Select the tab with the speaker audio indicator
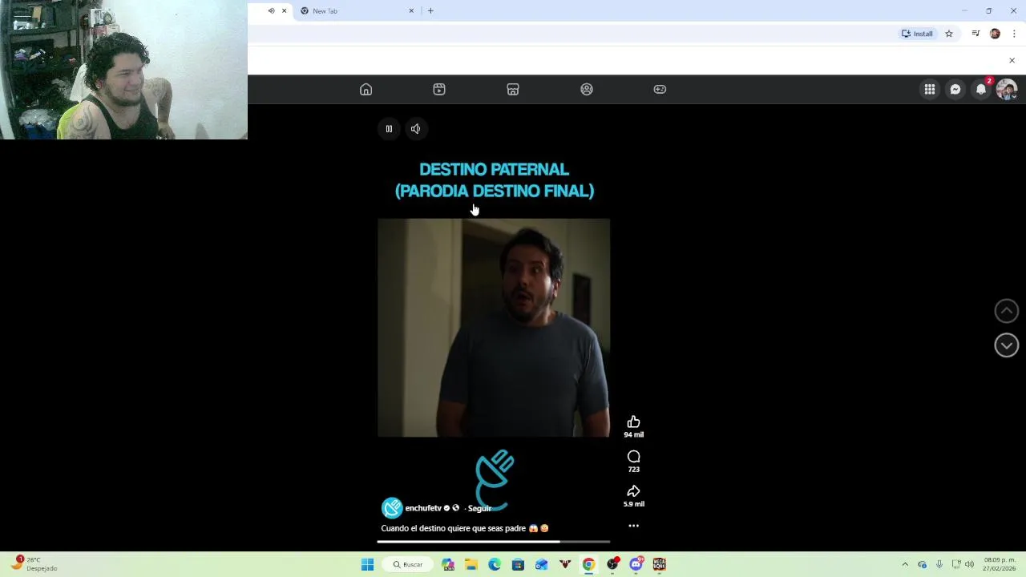Viewport: 1026px width, 577px height. [271, 11]
